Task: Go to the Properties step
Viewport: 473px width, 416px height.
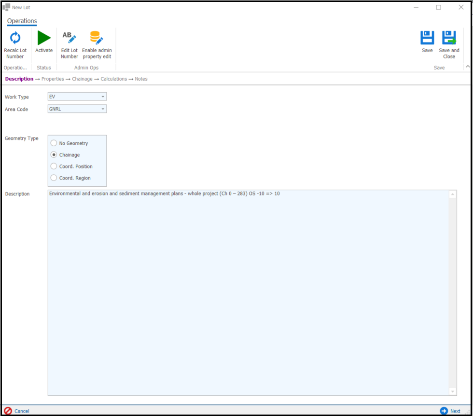Action: tap(53, 79)
